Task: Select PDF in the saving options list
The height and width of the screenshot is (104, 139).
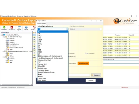Action: (53, 62)
